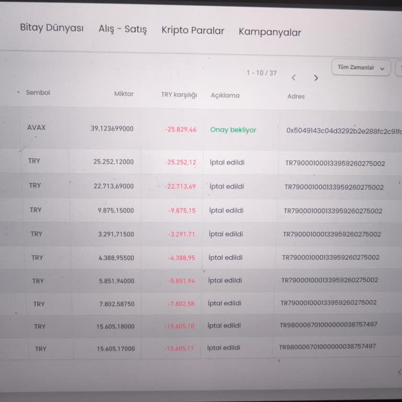
Task: Open the Bitay Dünyası menu
Action: 52,27
